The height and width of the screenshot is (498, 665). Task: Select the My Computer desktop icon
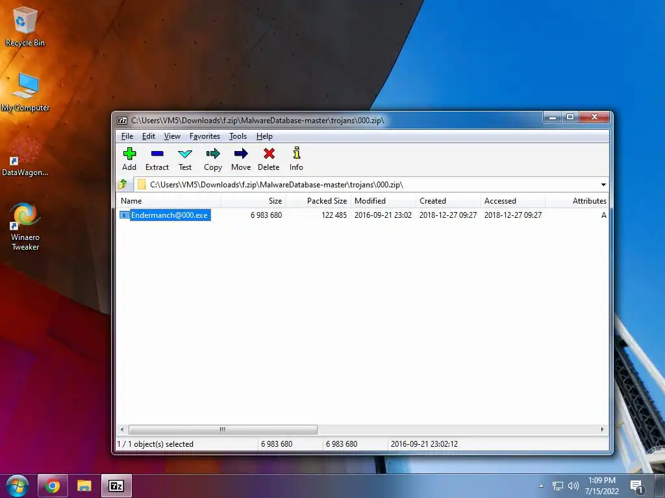(25, 92)
